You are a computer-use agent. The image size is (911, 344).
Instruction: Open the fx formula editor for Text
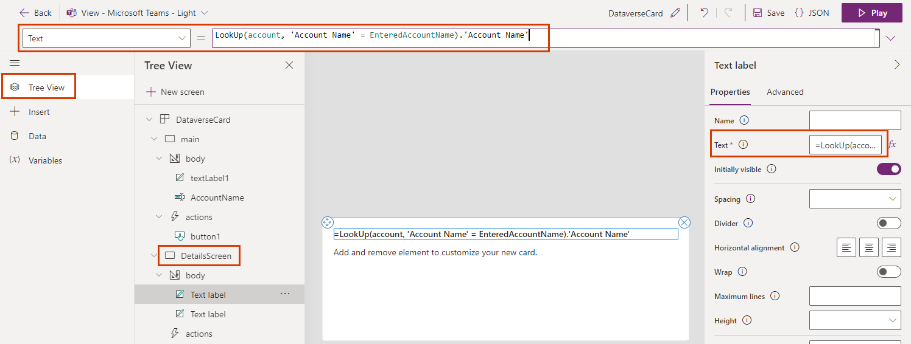pyautogui.click(x=892, y=145)
